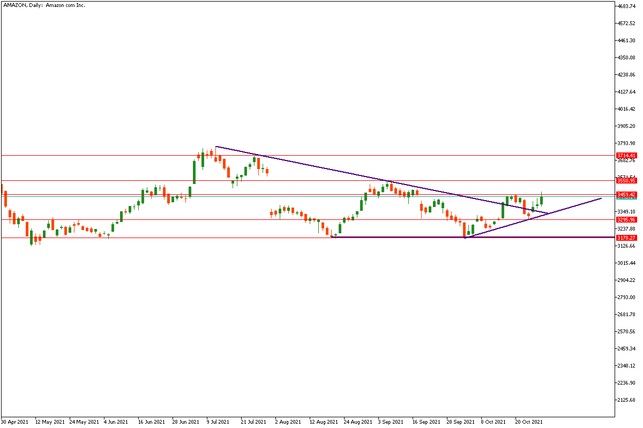Click the 2125.68 price axis label
The image size is (643, 428).
click(626, 400)
